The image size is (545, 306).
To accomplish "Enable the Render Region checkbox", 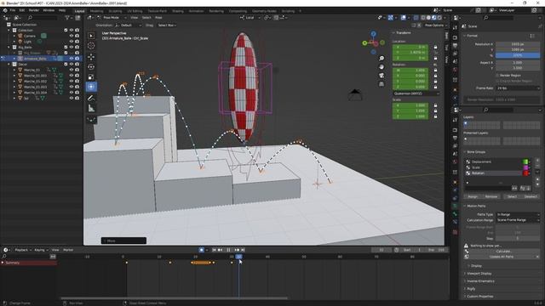I will pos(497,76).
